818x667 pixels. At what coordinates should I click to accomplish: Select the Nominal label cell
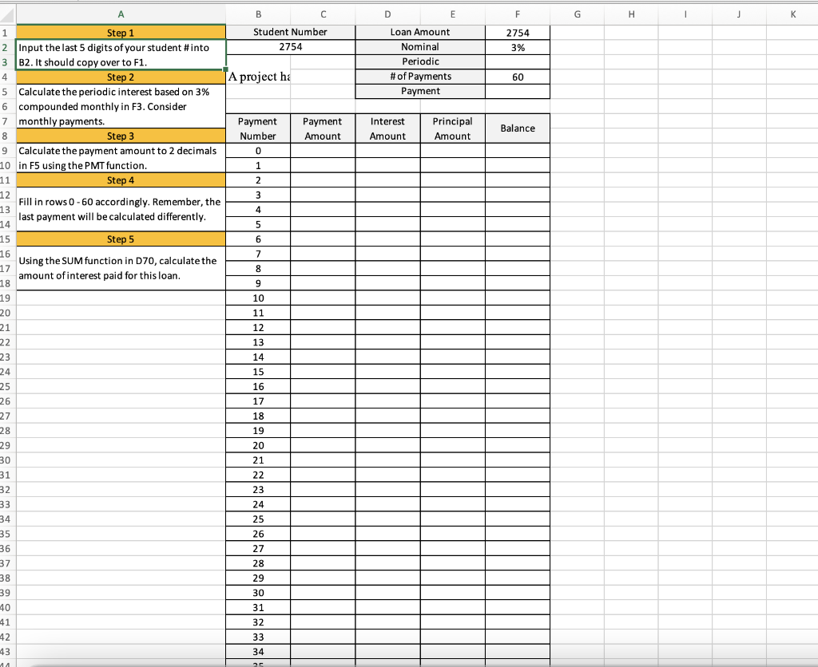(x=420, y=47)
